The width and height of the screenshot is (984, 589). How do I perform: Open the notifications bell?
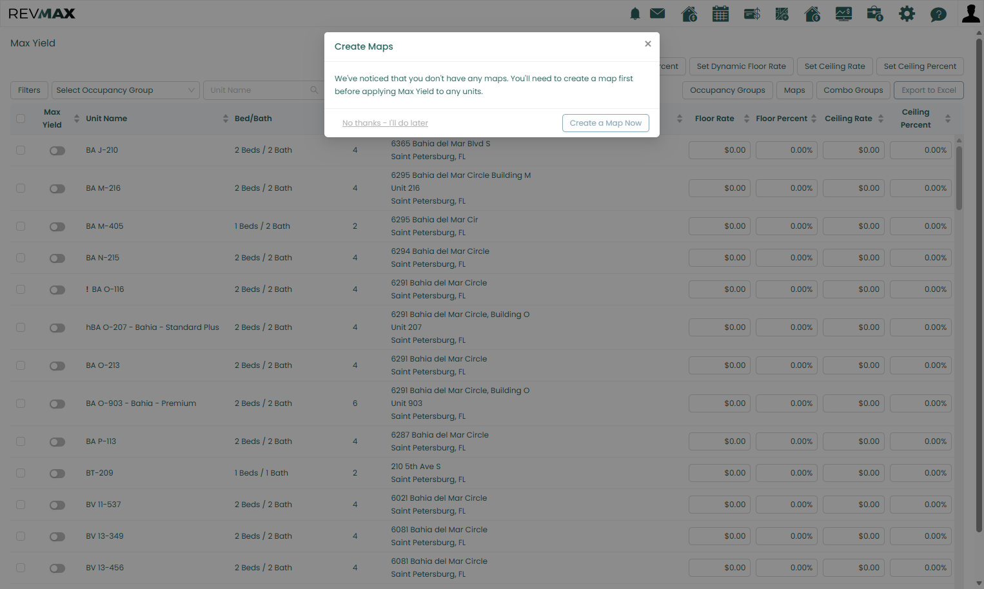click(x=635, y=14)
